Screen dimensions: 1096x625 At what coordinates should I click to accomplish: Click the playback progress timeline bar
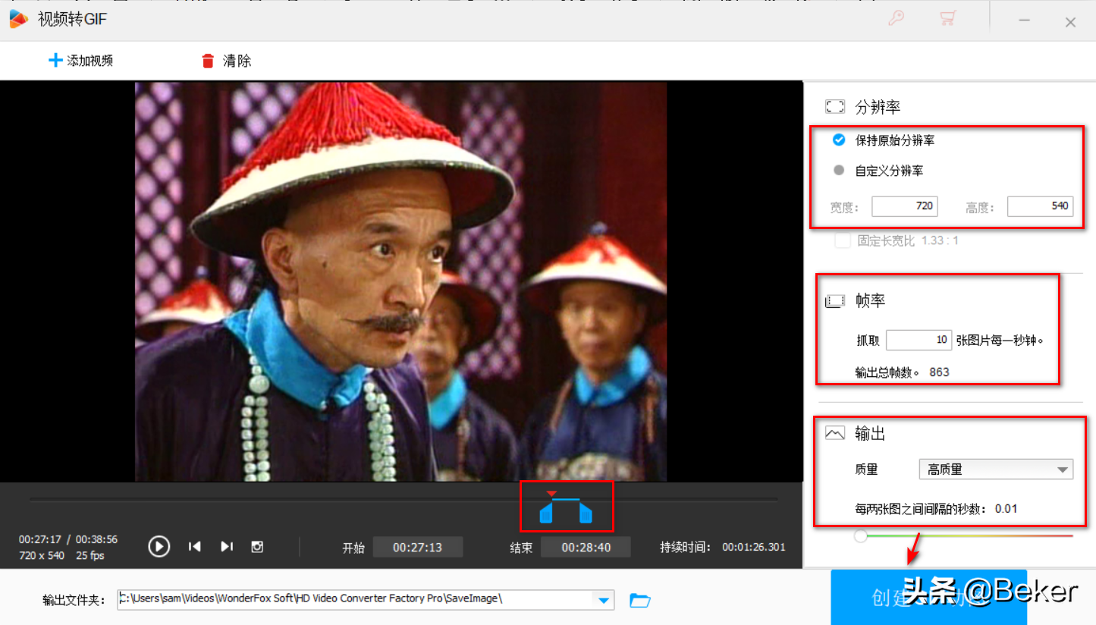[404, 499]
